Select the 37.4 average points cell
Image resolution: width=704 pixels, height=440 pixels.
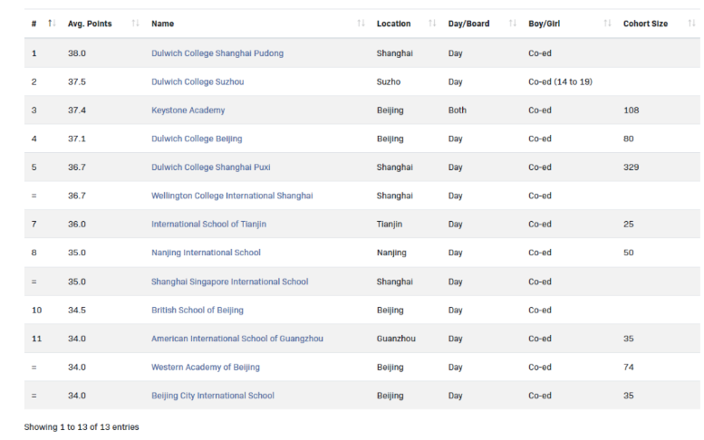(77, 110)
